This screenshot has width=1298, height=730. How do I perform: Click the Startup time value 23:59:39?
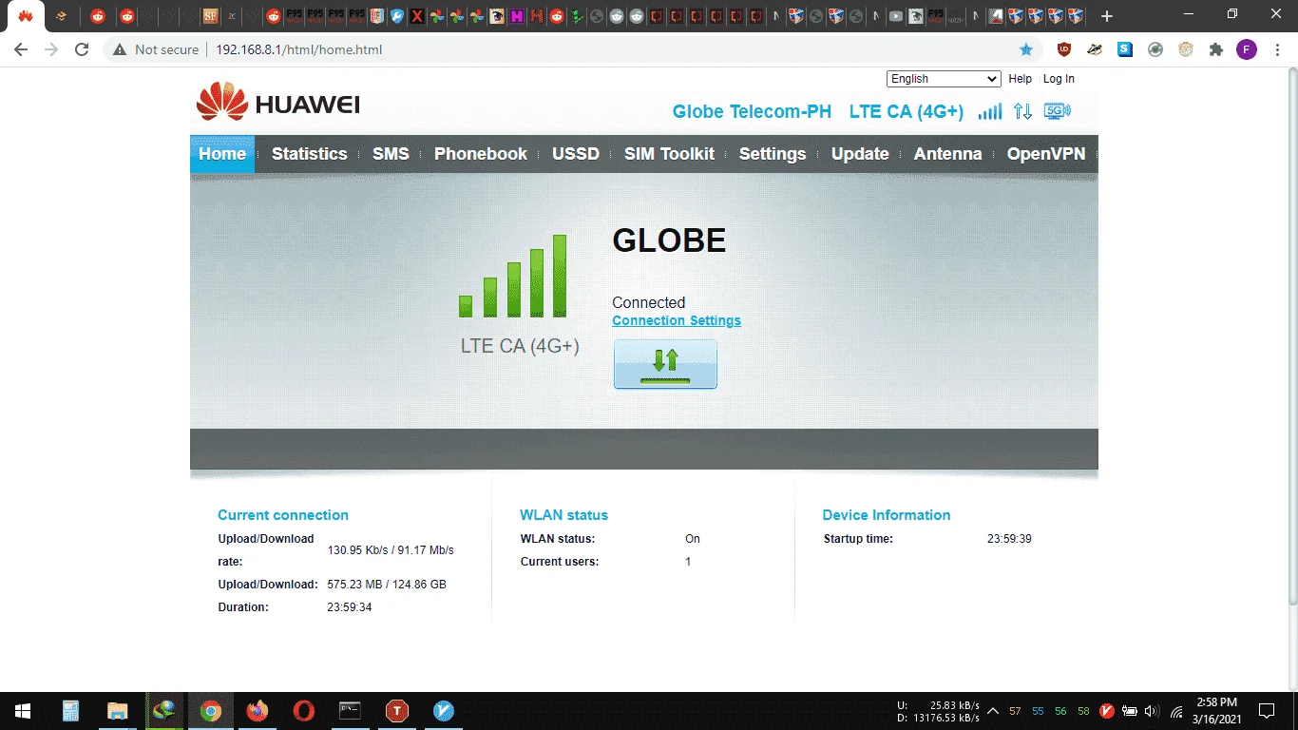pyautogui.click(x=1009, y=539)
